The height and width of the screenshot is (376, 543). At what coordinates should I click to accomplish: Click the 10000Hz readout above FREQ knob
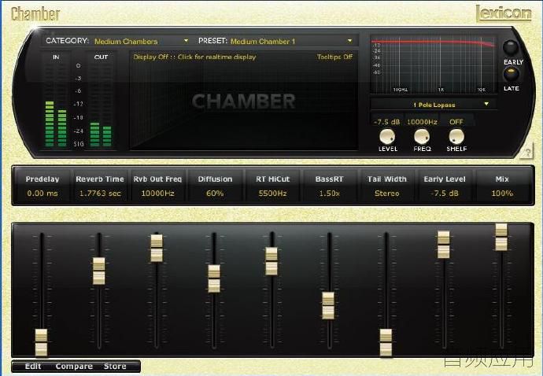pos(422,122)
